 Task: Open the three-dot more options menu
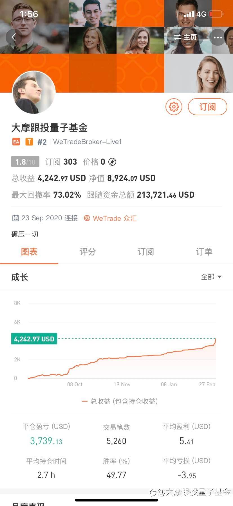218,37
